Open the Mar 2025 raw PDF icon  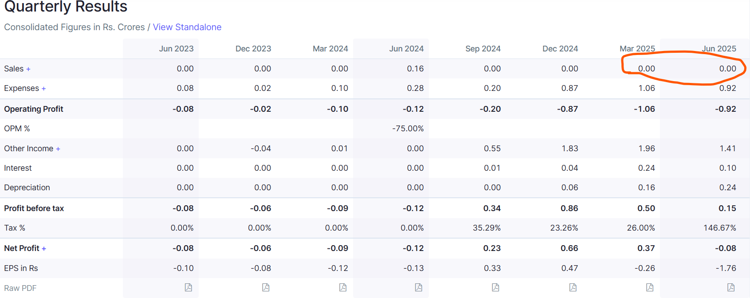pos(650,288)
